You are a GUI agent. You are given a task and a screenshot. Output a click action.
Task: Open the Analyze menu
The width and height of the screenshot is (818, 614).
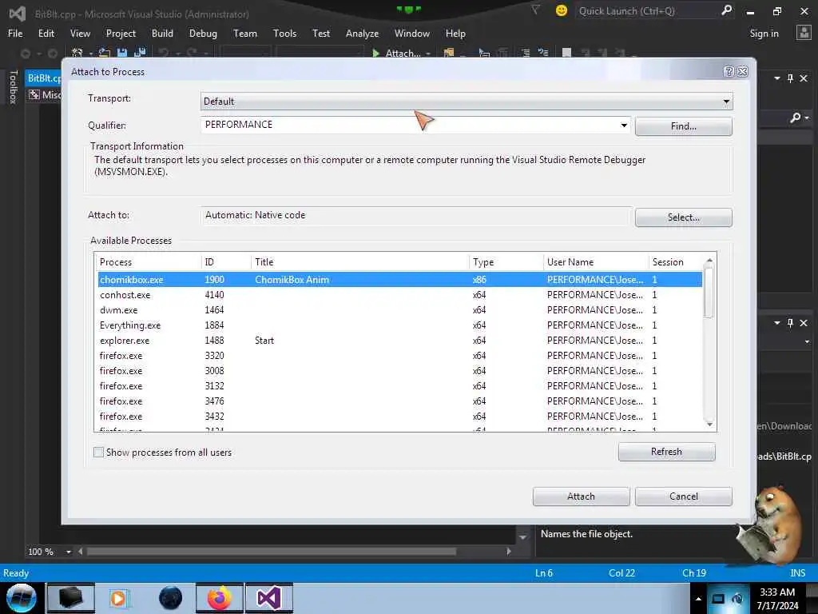[362, 34]
